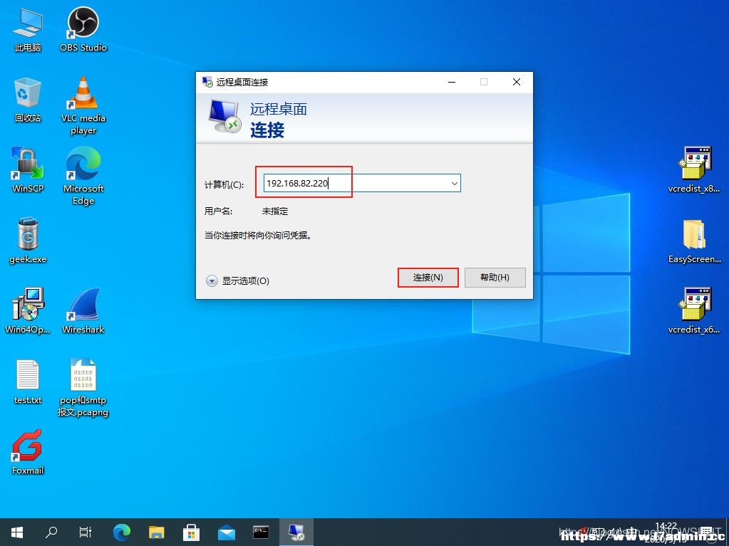The height and width of the screenshot is (546, 729).
Task: Expand 显示选项(O) options
Action: [x=237, y=281]
